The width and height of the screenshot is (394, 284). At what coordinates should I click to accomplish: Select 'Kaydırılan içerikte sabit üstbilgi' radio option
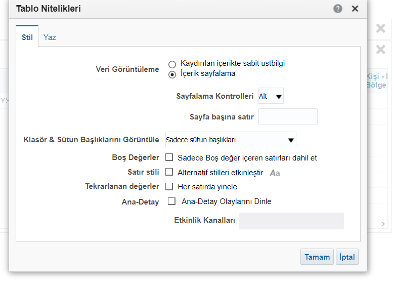[172, 64]
